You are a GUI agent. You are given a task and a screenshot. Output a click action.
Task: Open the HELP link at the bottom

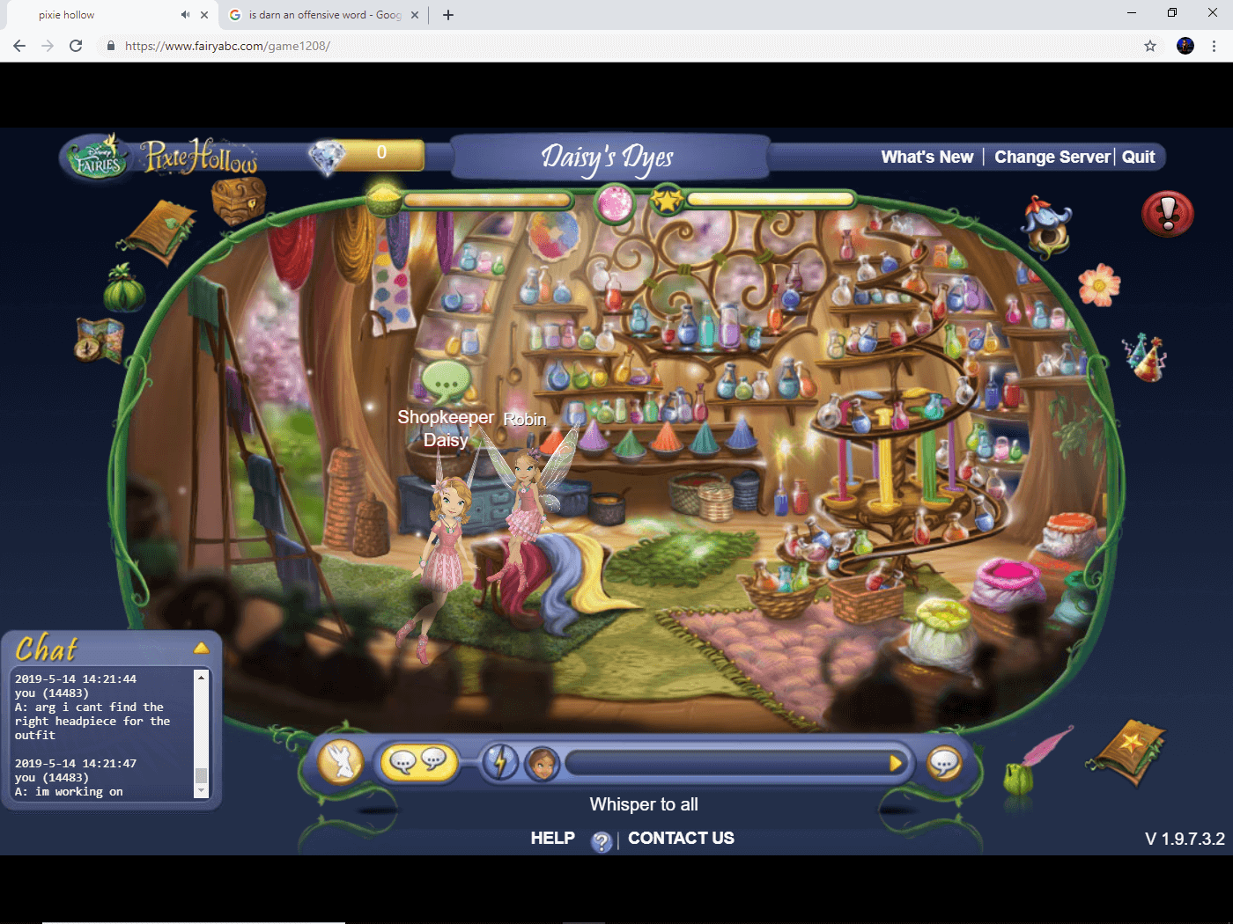(552, 838)
